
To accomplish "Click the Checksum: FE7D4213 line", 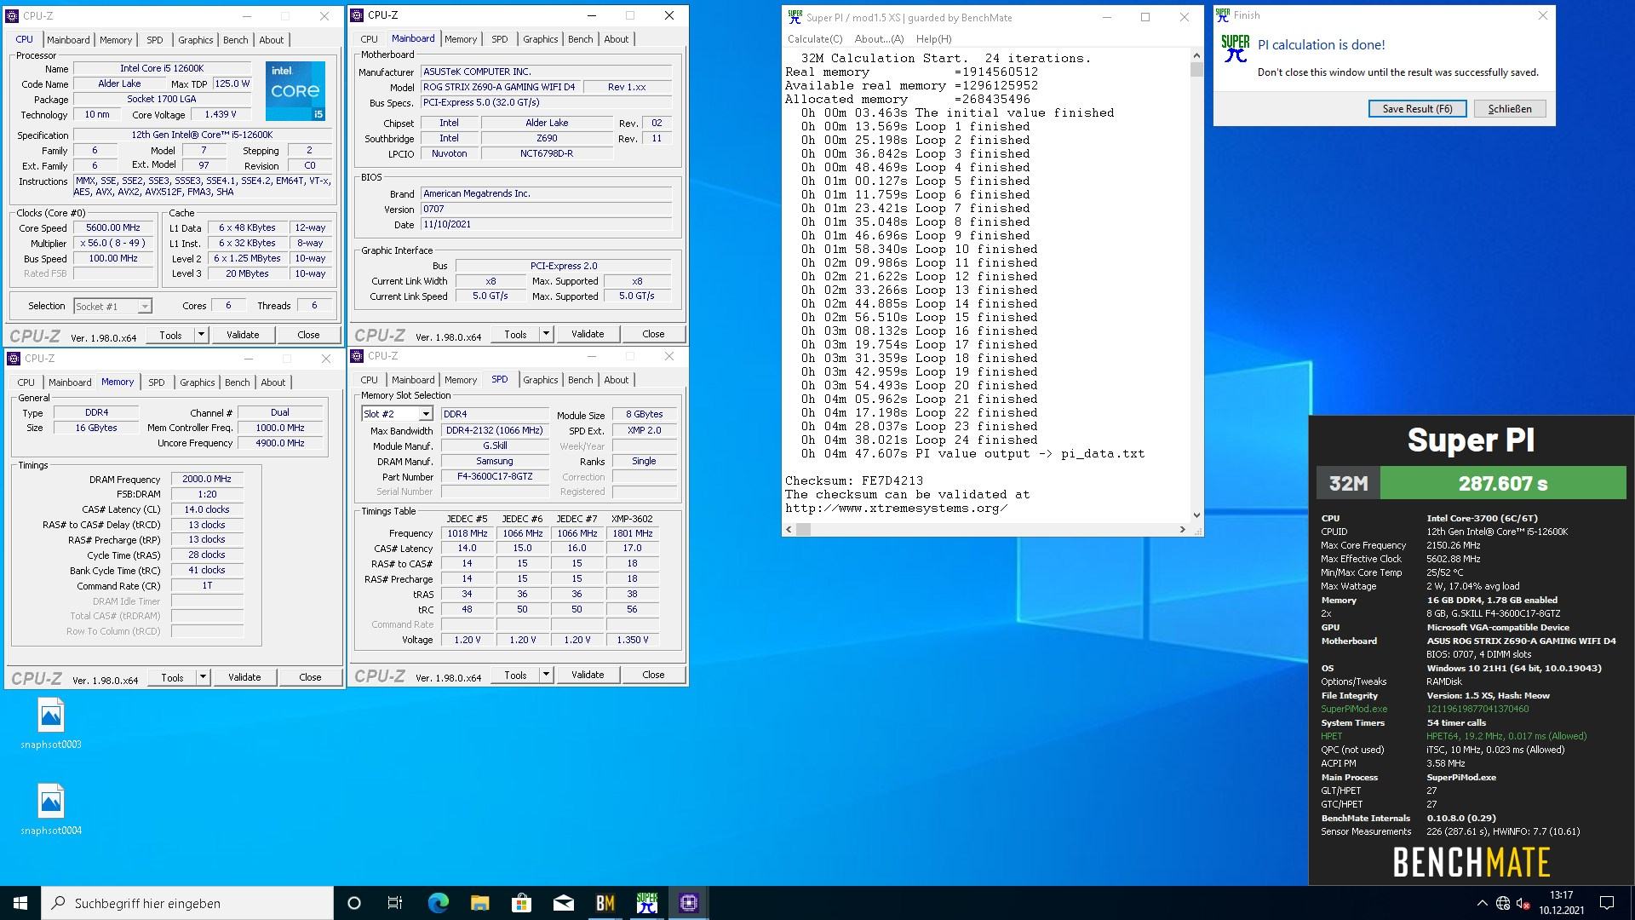I will click(x=853, y=481).
